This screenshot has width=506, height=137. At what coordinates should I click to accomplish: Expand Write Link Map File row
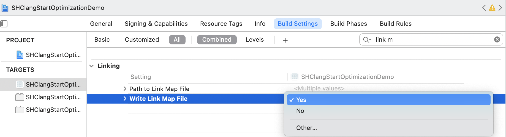pos(125,99)
